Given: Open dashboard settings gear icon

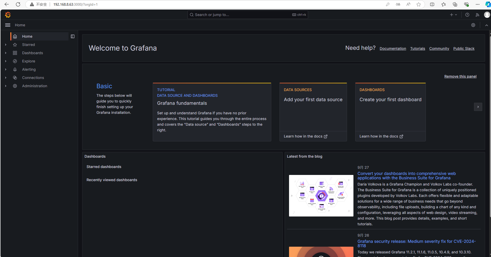Looking at the screenshot, I should [473, 25].
